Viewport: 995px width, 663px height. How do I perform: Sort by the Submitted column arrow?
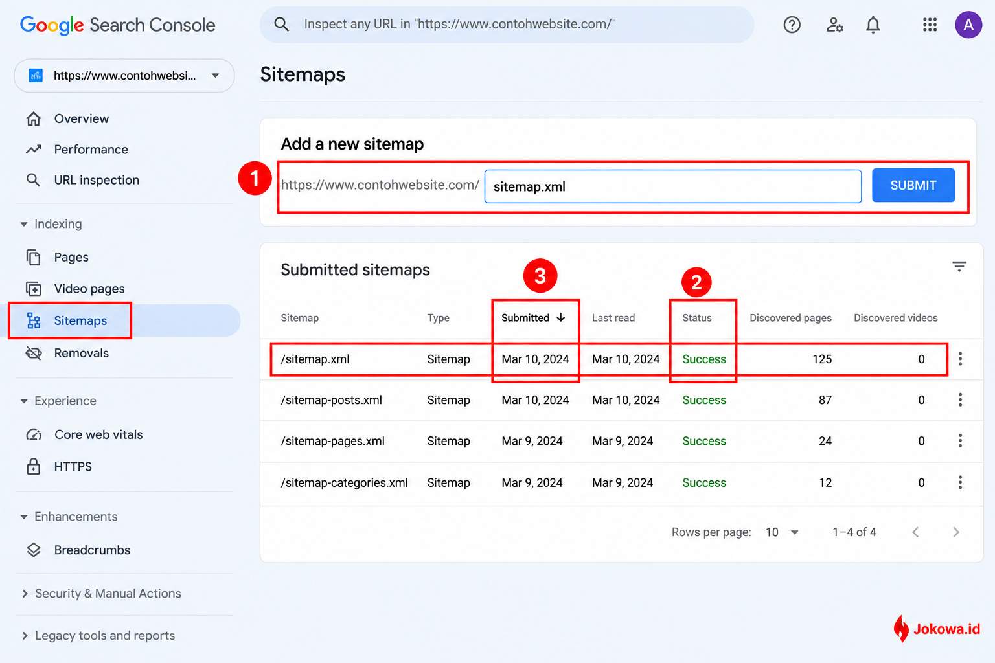point(561,317)
